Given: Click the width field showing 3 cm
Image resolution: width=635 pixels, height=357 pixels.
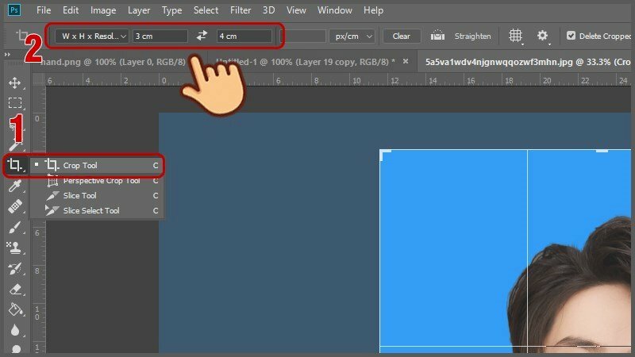Looking at the screenshot, I should coord(160,36).
